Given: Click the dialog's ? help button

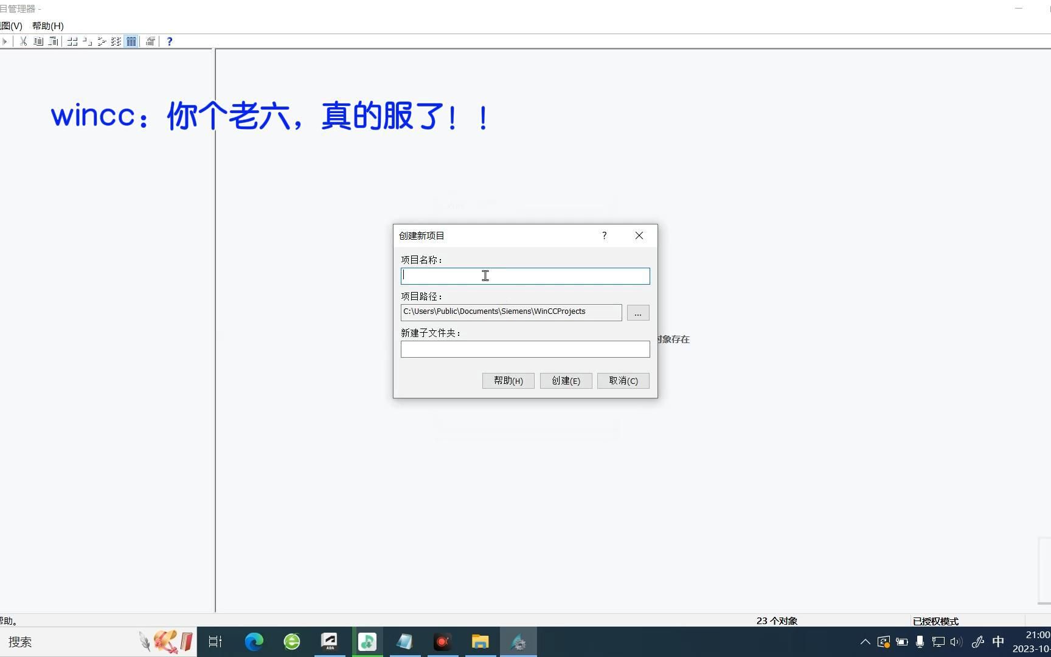Looking at the screenshot, I should click(x=605, y=235).
